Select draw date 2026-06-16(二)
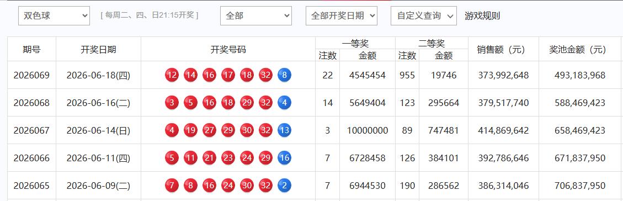623x201 pixels. coord(99,103)
